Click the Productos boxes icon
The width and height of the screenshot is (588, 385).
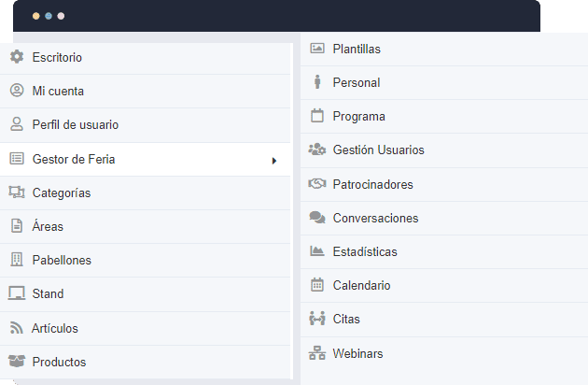(16, 362)
